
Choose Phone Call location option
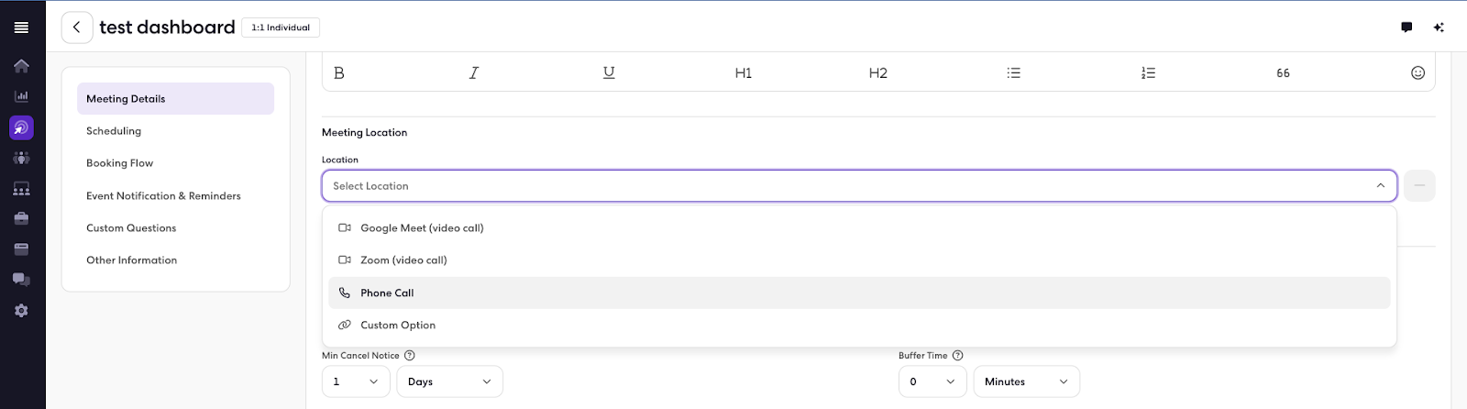tap(387, 293)
